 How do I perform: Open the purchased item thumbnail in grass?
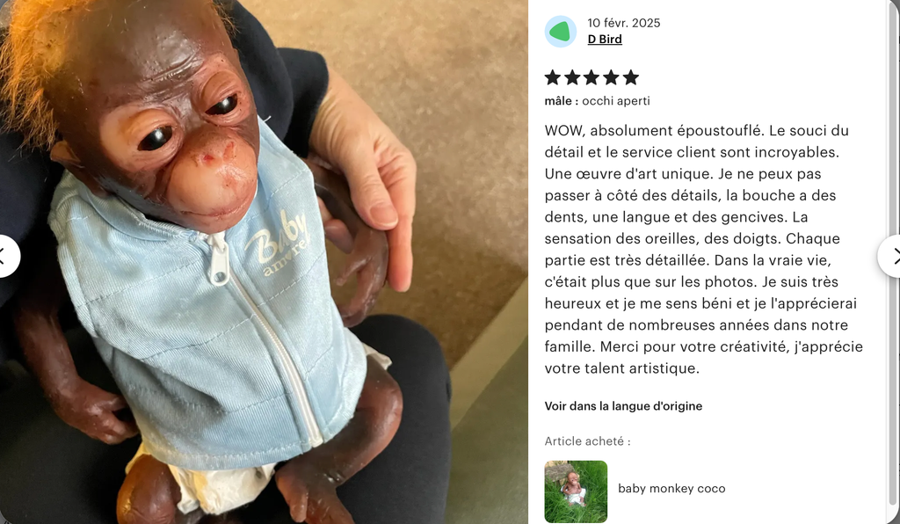pyautogui.click(x=576, y=491)
